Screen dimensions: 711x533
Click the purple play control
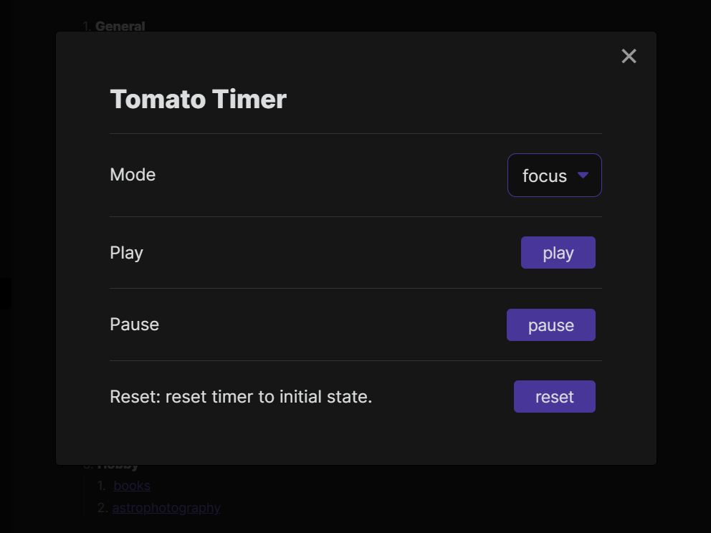point(558,252)
